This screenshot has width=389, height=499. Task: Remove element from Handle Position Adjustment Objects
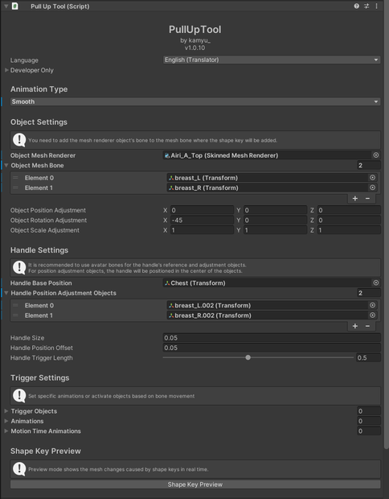368,326
